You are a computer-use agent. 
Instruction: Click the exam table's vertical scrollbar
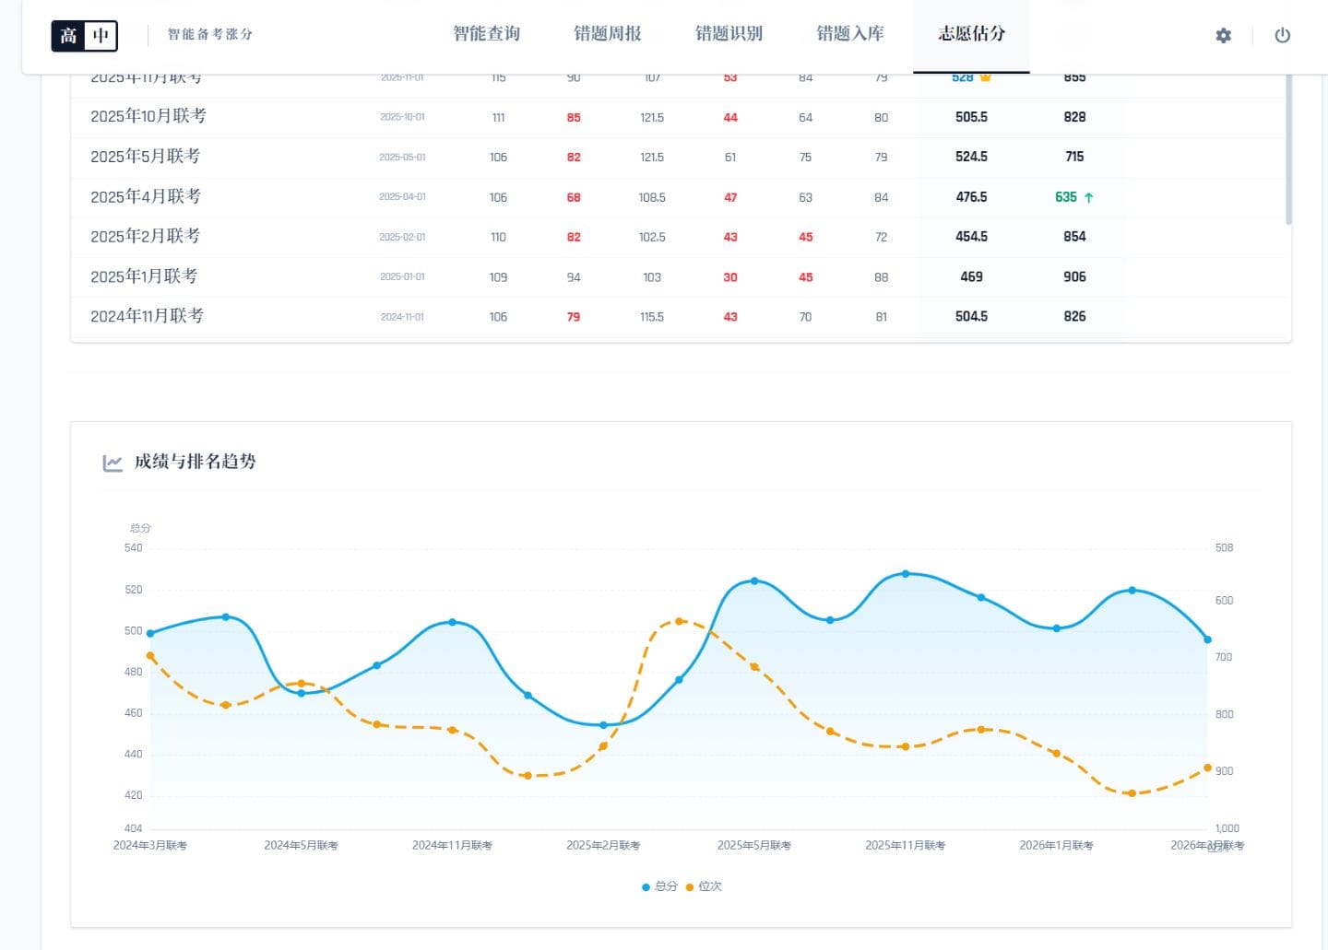point(1288,147)
